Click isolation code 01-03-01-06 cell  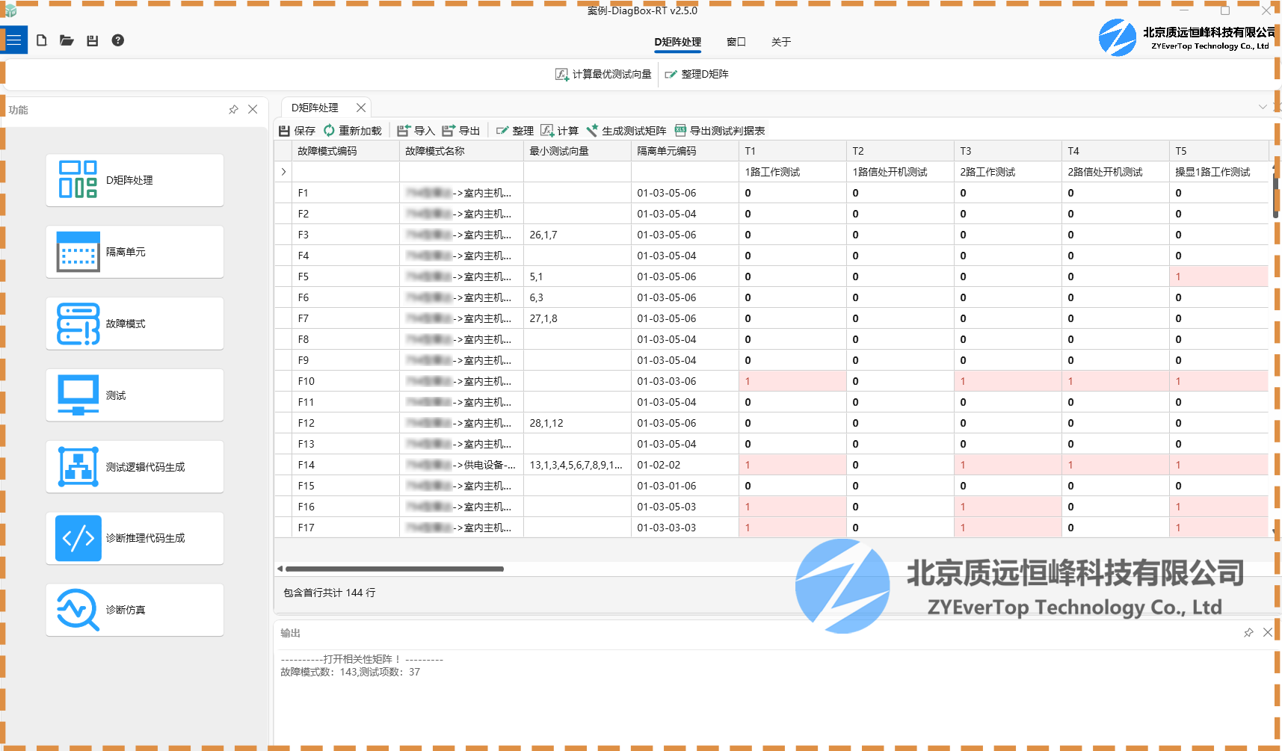click(x=685, y=486)
